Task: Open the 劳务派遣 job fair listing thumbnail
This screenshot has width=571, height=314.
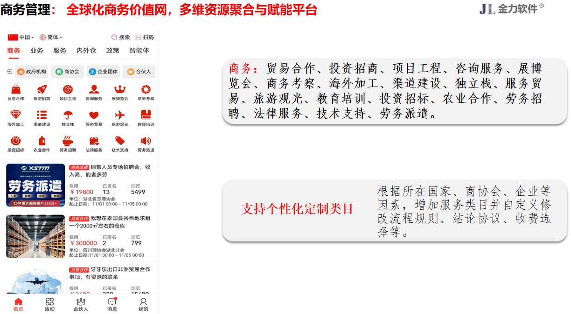Action: (x=35, y=185)
